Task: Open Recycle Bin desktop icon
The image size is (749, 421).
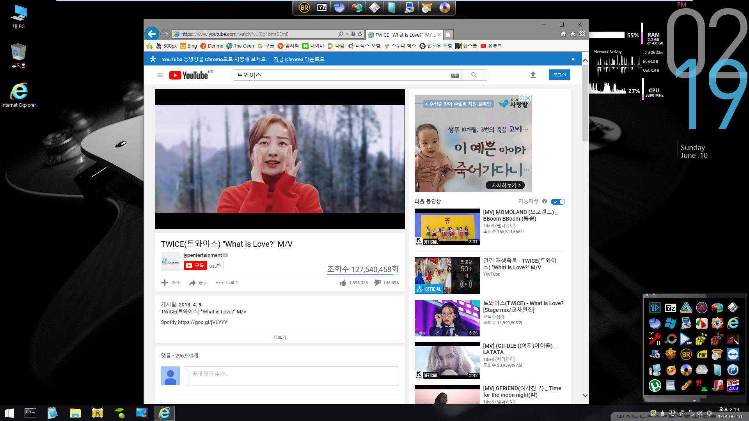Action: coord(18,56)
